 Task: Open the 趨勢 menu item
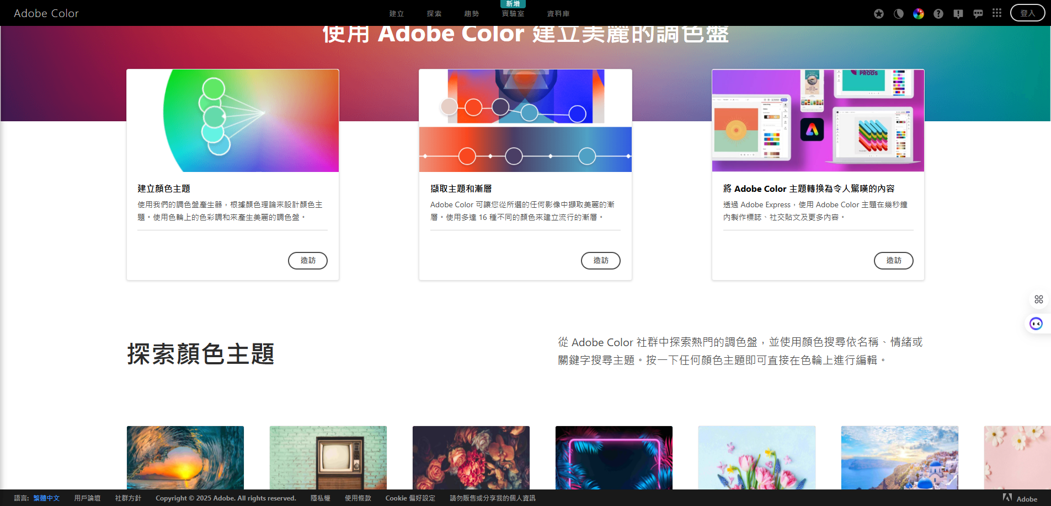coord(472,13)
